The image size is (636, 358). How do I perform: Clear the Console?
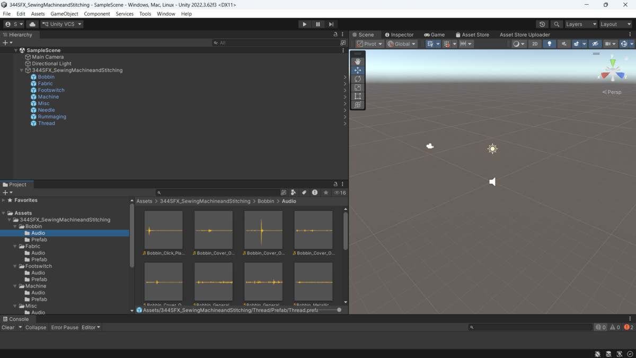(8, 327)
